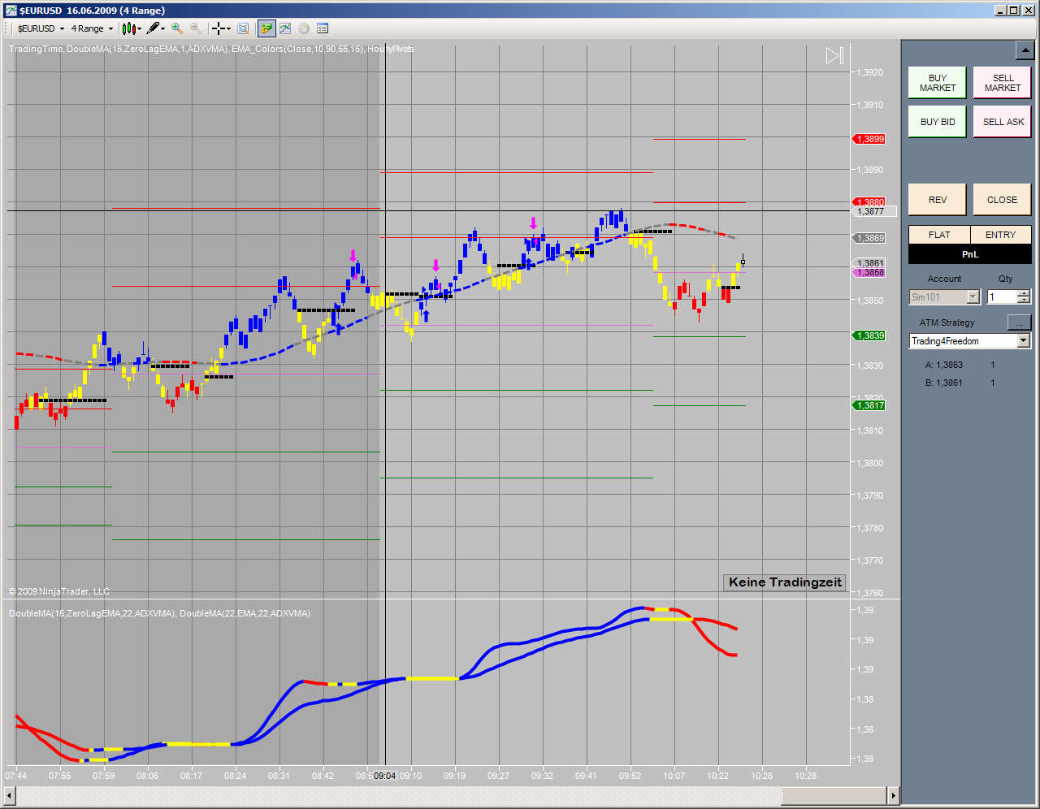Click the grey 1,3869 price marker

point(868,238)
